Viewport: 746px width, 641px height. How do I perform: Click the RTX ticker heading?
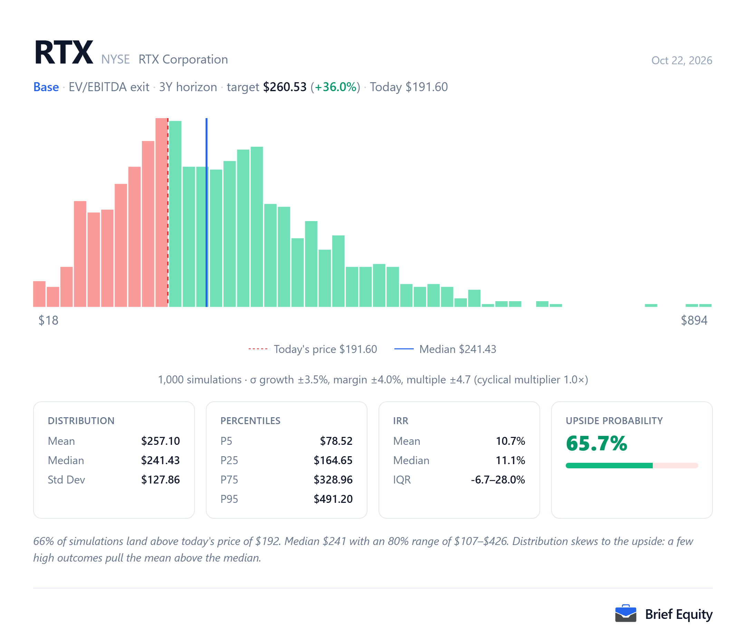pos(64,52)
